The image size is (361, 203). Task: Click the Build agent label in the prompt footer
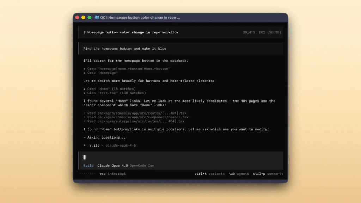click(x=88, y=166)
